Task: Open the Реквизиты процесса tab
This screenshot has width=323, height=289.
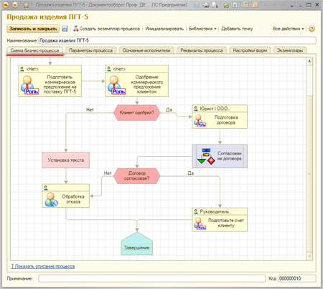Action: 202,50
